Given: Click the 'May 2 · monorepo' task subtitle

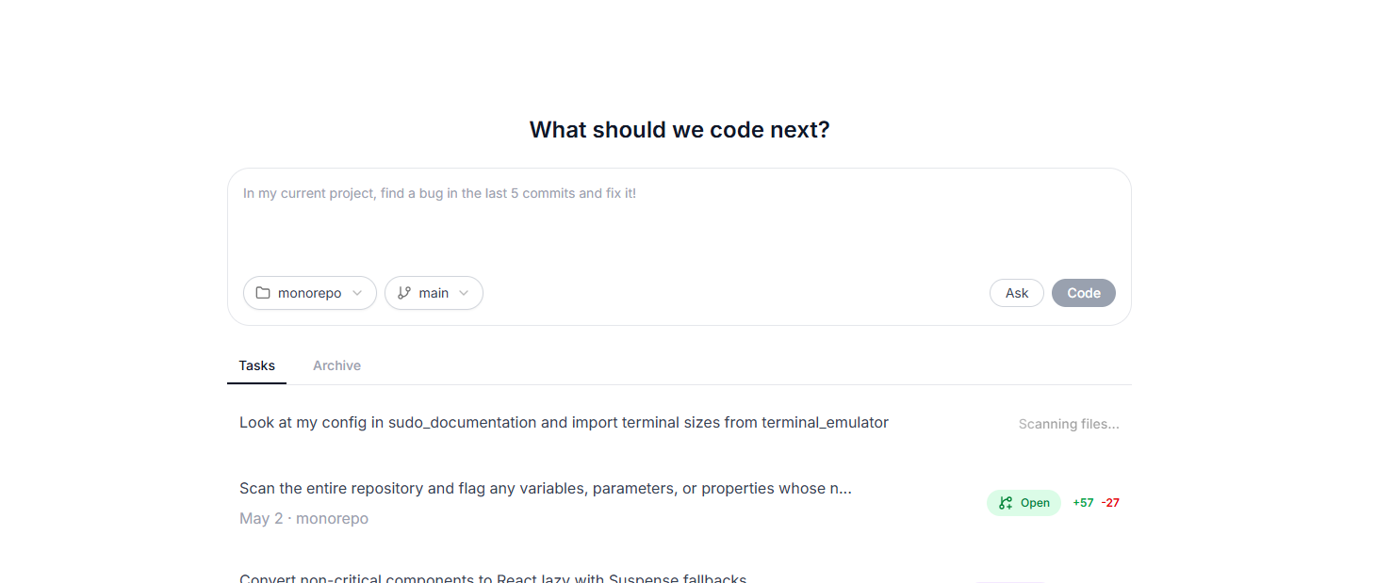Looking at the screenshot, I should pyautogui.click(x=303, y=519).
